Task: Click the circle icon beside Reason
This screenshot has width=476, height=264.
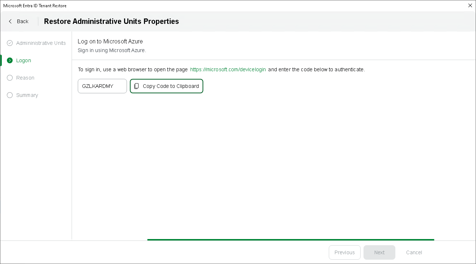Action: 10,78
